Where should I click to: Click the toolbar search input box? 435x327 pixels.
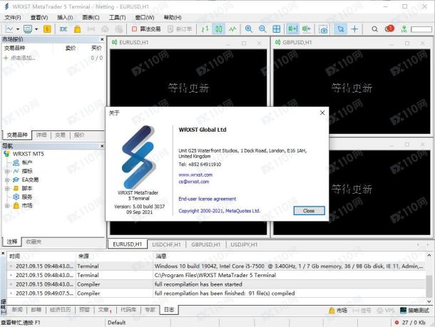coord(421,29)
